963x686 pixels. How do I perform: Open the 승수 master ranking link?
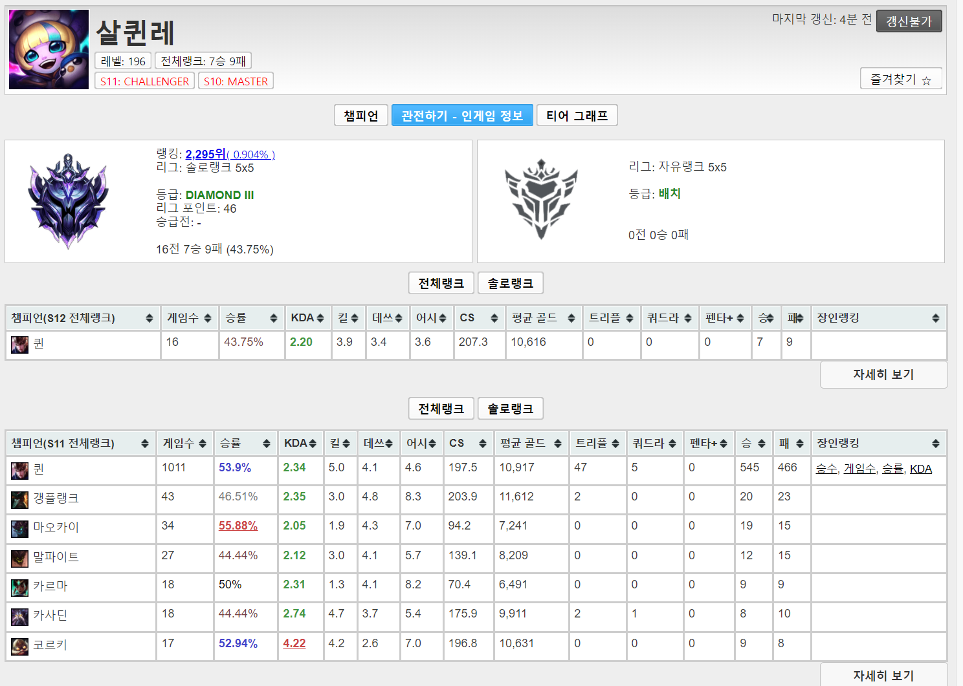[826, 469]
